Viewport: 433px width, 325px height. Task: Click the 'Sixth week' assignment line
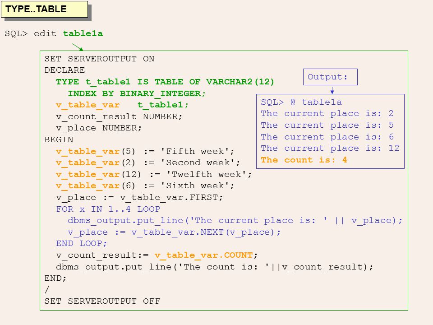145,186
